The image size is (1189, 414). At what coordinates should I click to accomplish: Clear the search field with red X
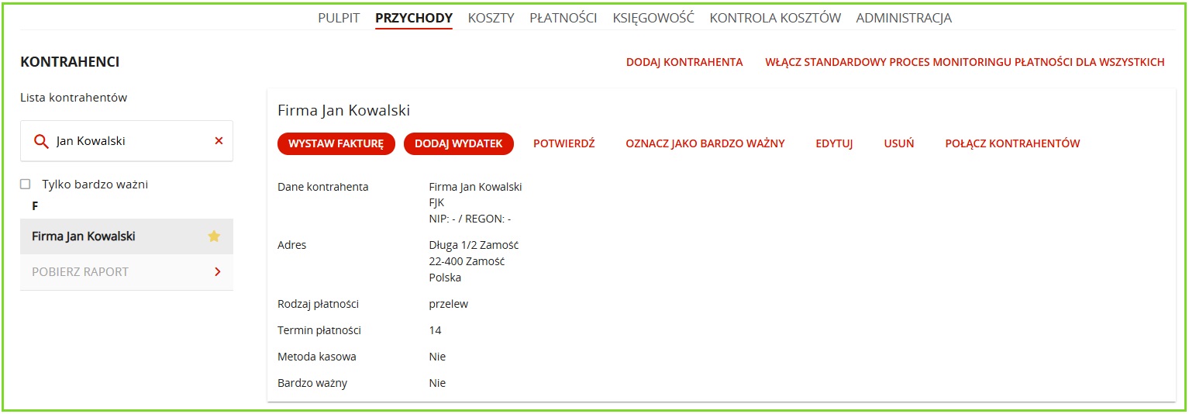[219, 141]
